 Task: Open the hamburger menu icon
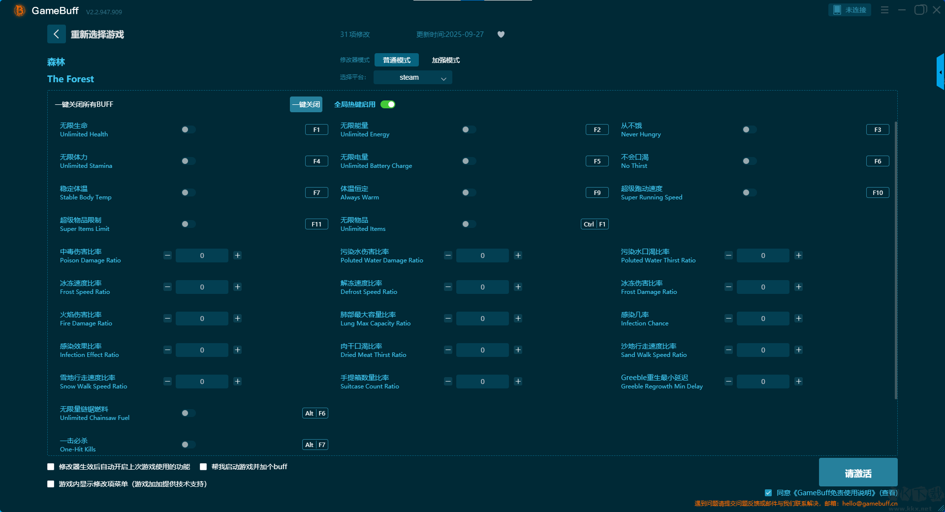[884, 10]
